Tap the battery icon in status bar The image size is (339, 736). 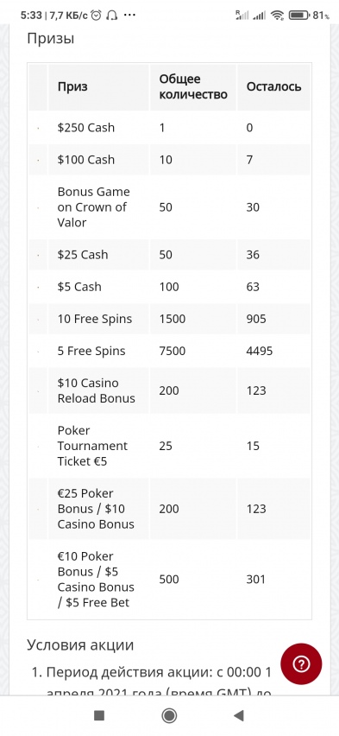[298, 16]
